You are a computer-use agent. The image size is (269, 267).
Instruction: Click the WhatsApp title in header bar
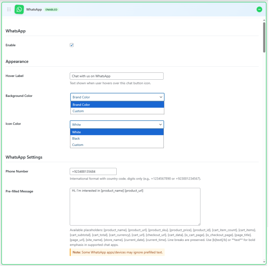34,10
